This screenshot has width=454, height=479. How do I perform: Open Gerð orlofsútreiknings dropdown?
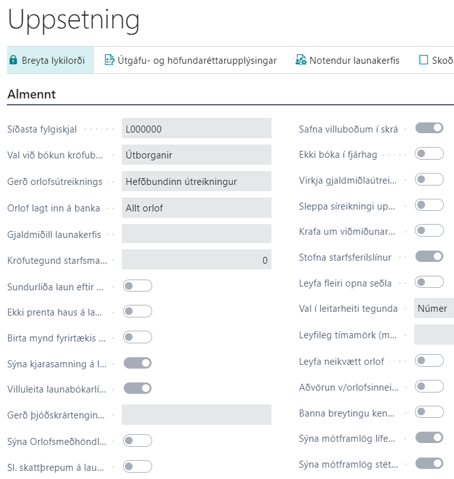(x=196, y=181)
